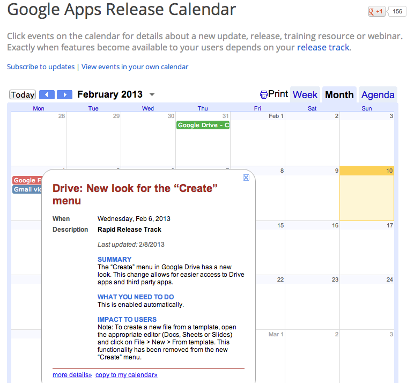
Task: Click the +1 count showing 156
Action: 397,12
